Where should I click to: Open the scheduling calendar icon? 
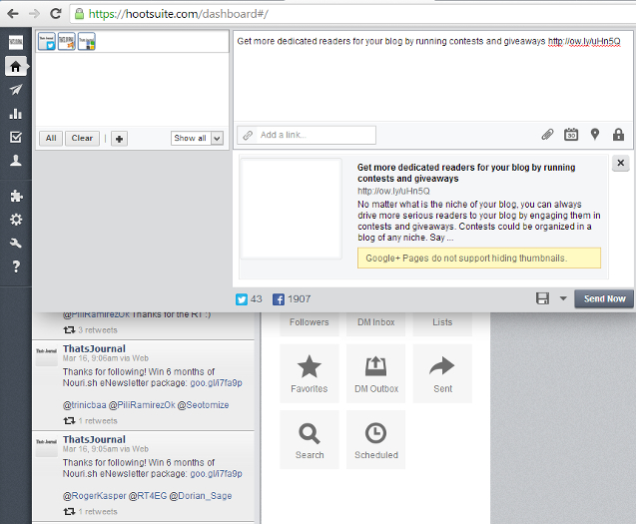pos(571,135)
